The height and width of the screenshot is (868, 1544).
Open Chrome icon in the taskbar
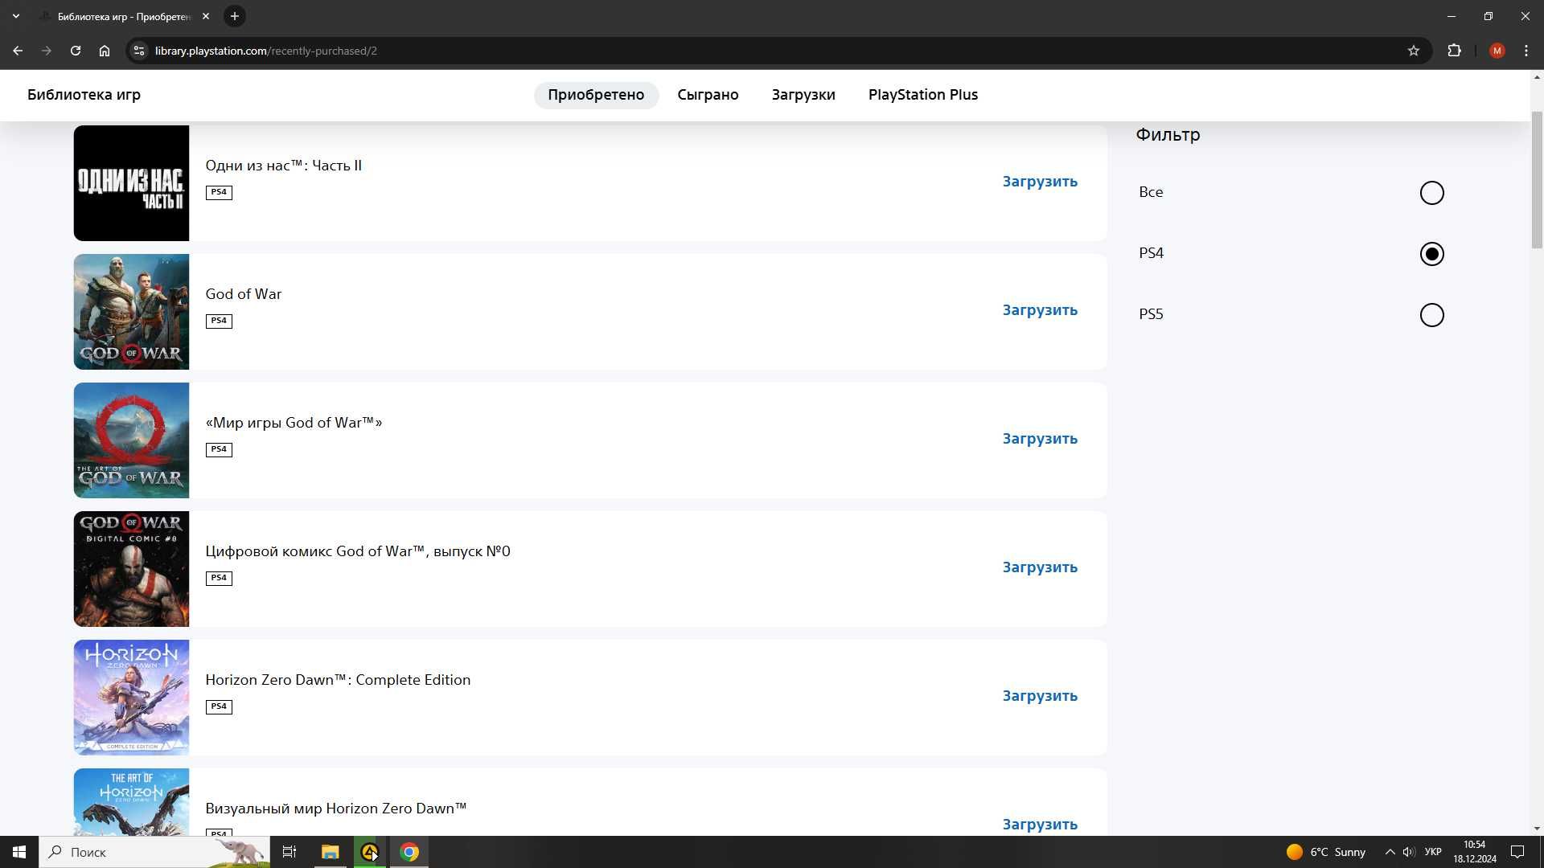pos(409,852)
